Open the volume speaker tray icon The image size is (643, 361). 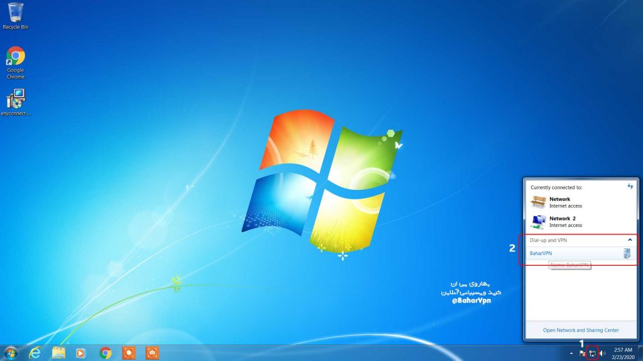pyautogui.click(x=602, y=353)
